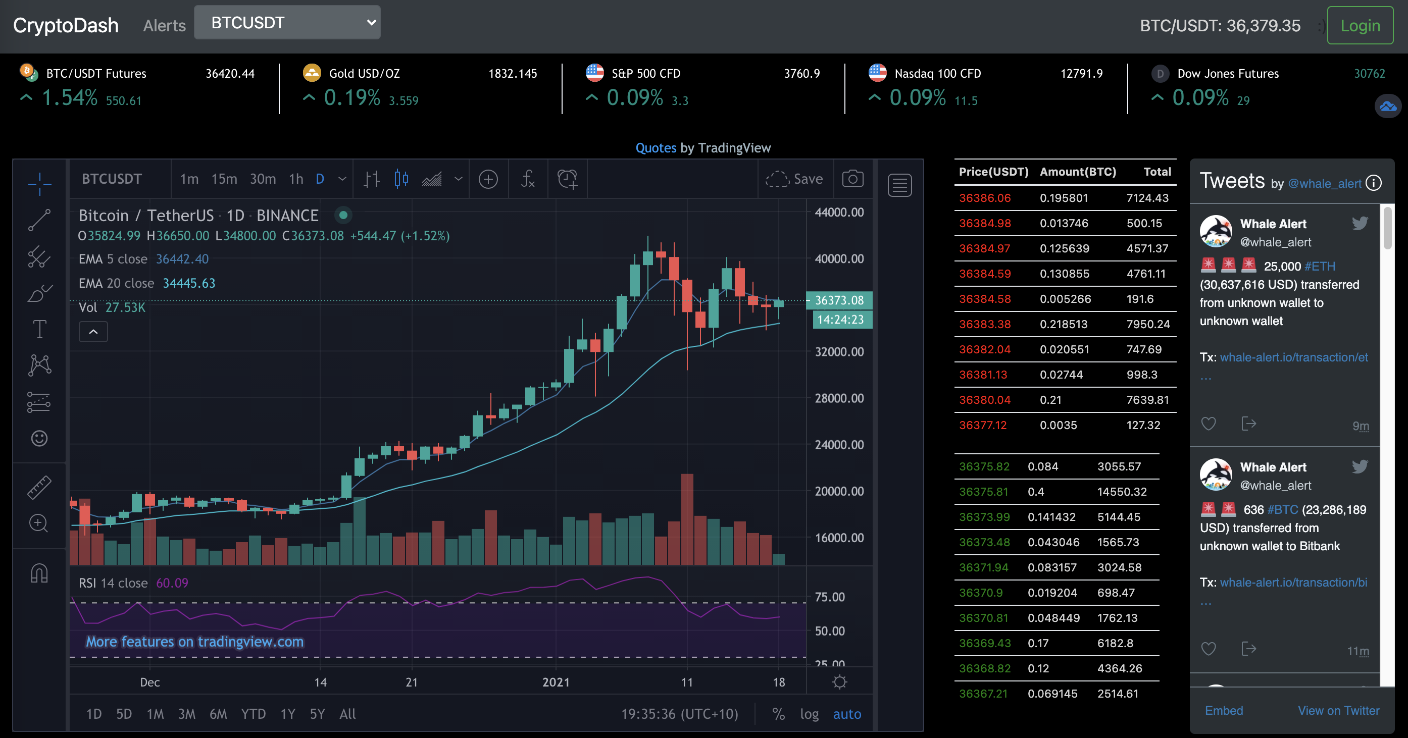This screenshot has width=1408, height=738.
Task: Click the BTC/USDT Futures ticker
Action: [137, 86]
